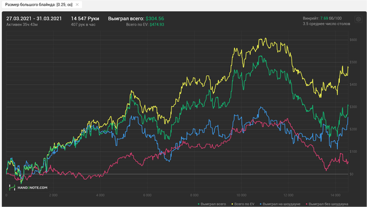The height and width of the screenshot is (207, 367).
Task: Click the 2 000 x-axis label
Action: pyautogui.click(x=53, y=195)
